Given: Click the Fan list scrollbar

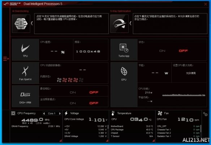Looking at the screenshot, I should pyautogui.click(x=201, y=129).
